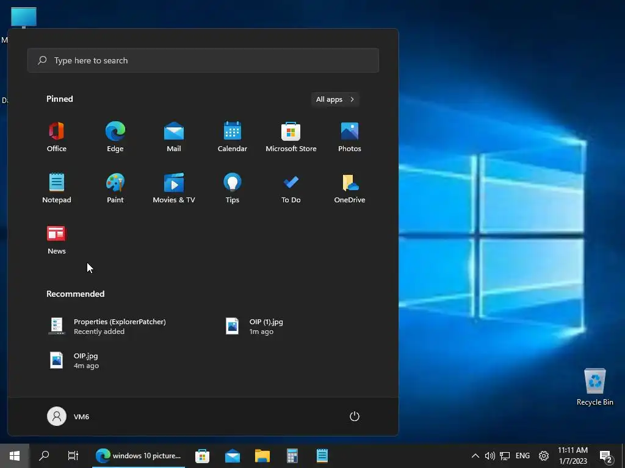The image size is (625, 468).
Task: Open the Paint pinned app
Action: 115,188
